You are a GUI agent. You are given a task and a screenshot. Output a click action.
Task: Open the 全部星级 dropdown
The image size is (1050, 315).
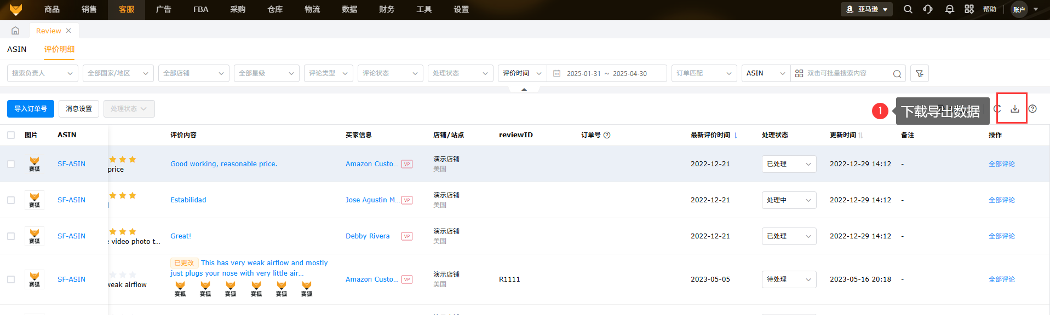point(267,73)
